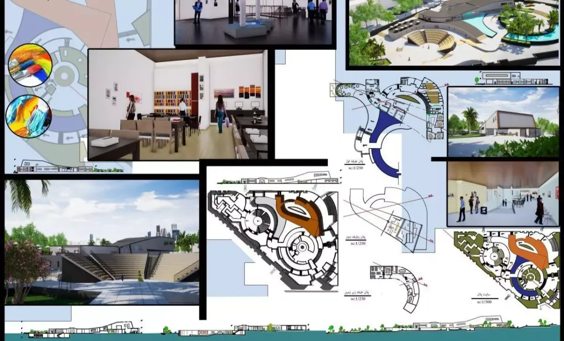Viewport: 564px width, 341px height.
Task: Click the circular colorful abstract paint image
Action: (x=28, y=116)
